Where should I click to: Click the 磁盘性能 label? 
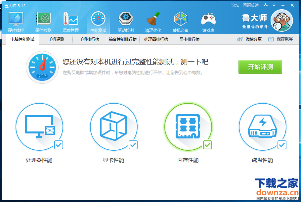[262, 160]
